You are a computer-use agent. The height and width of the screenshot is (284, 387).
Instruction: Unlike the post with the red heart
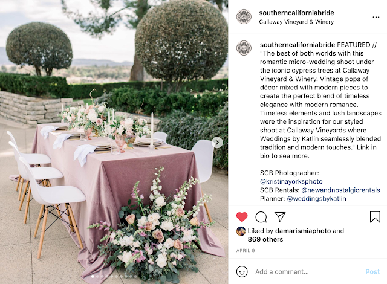(x=242, y=217)
